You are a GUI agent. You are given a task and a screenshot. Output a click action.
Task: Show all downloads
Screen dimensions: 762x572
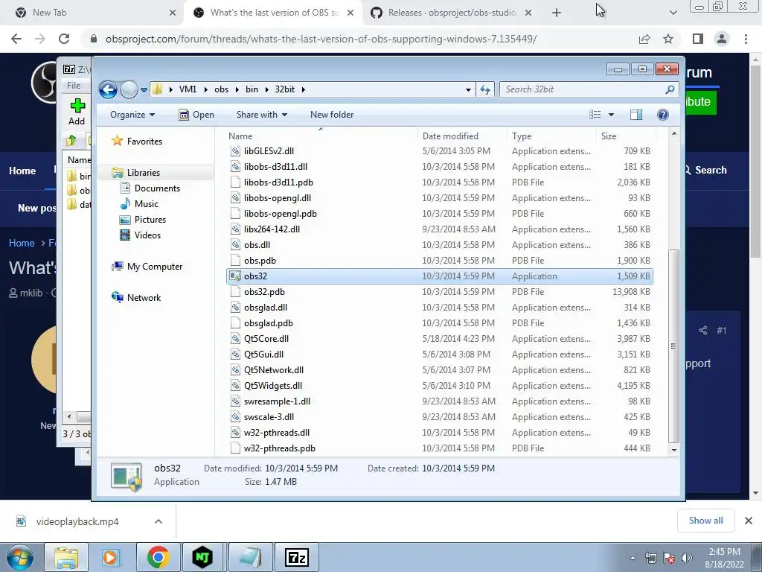coord(705,521)
